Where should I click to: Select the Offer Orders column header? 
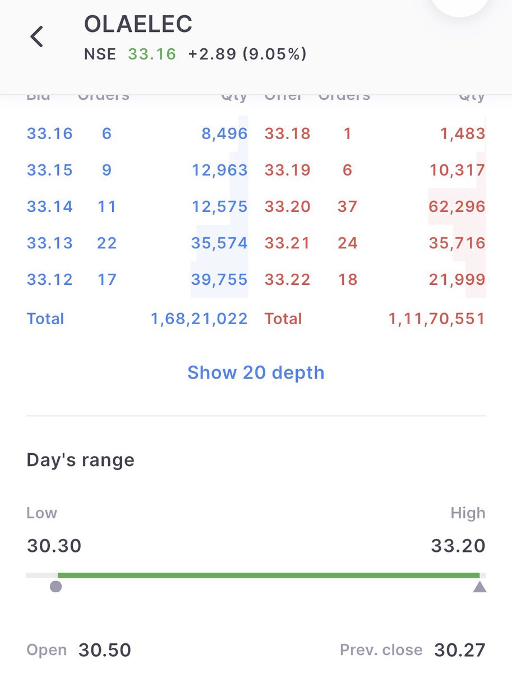pos(344,95)
